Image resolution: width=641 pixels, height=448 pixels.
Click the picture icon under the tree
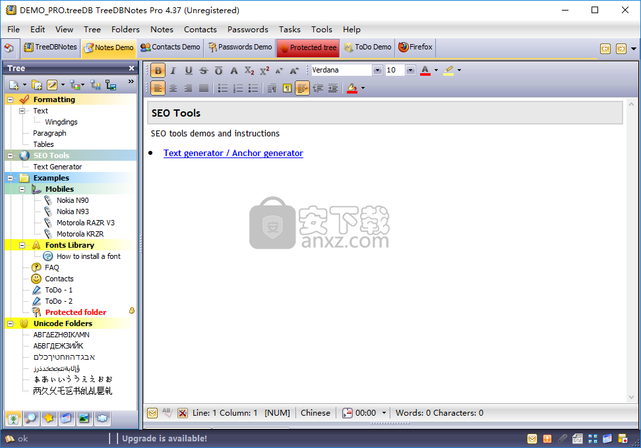coord(84,418)
